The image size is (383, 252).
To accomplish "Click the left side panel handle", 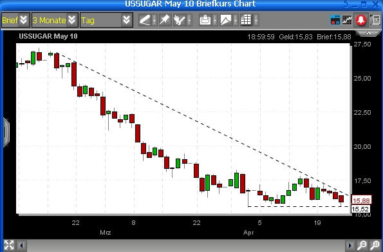I will tap(6, 132).
